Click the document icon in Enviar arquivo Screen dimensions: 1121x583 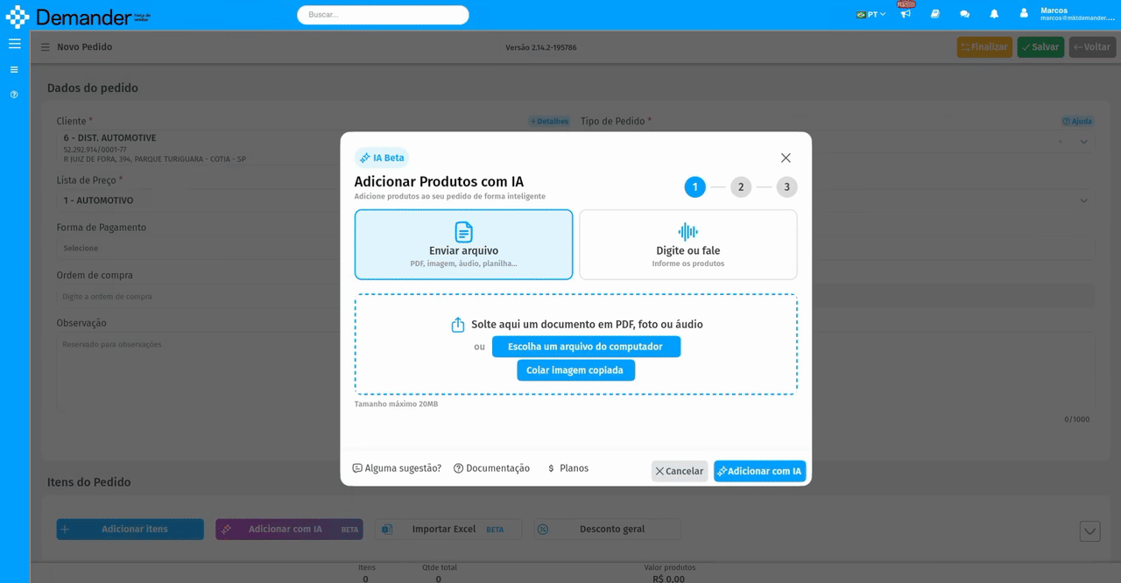coord(463,232)
